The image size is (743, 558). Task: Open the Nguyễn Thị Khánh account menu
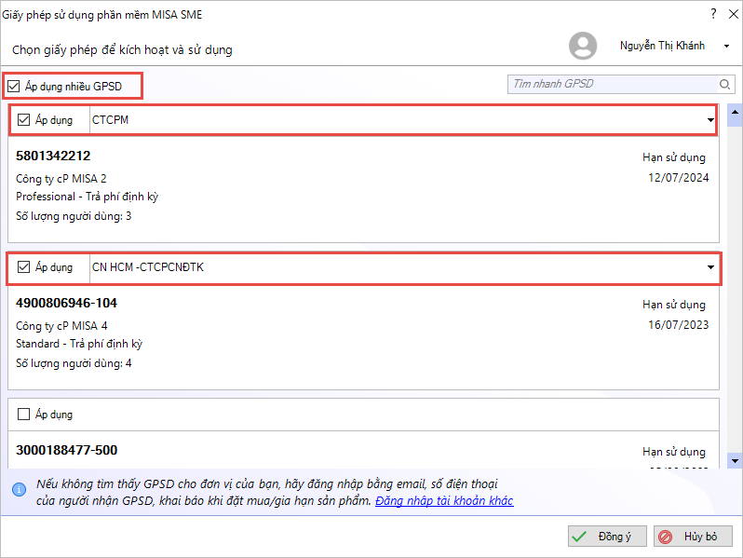coord(725,46)
